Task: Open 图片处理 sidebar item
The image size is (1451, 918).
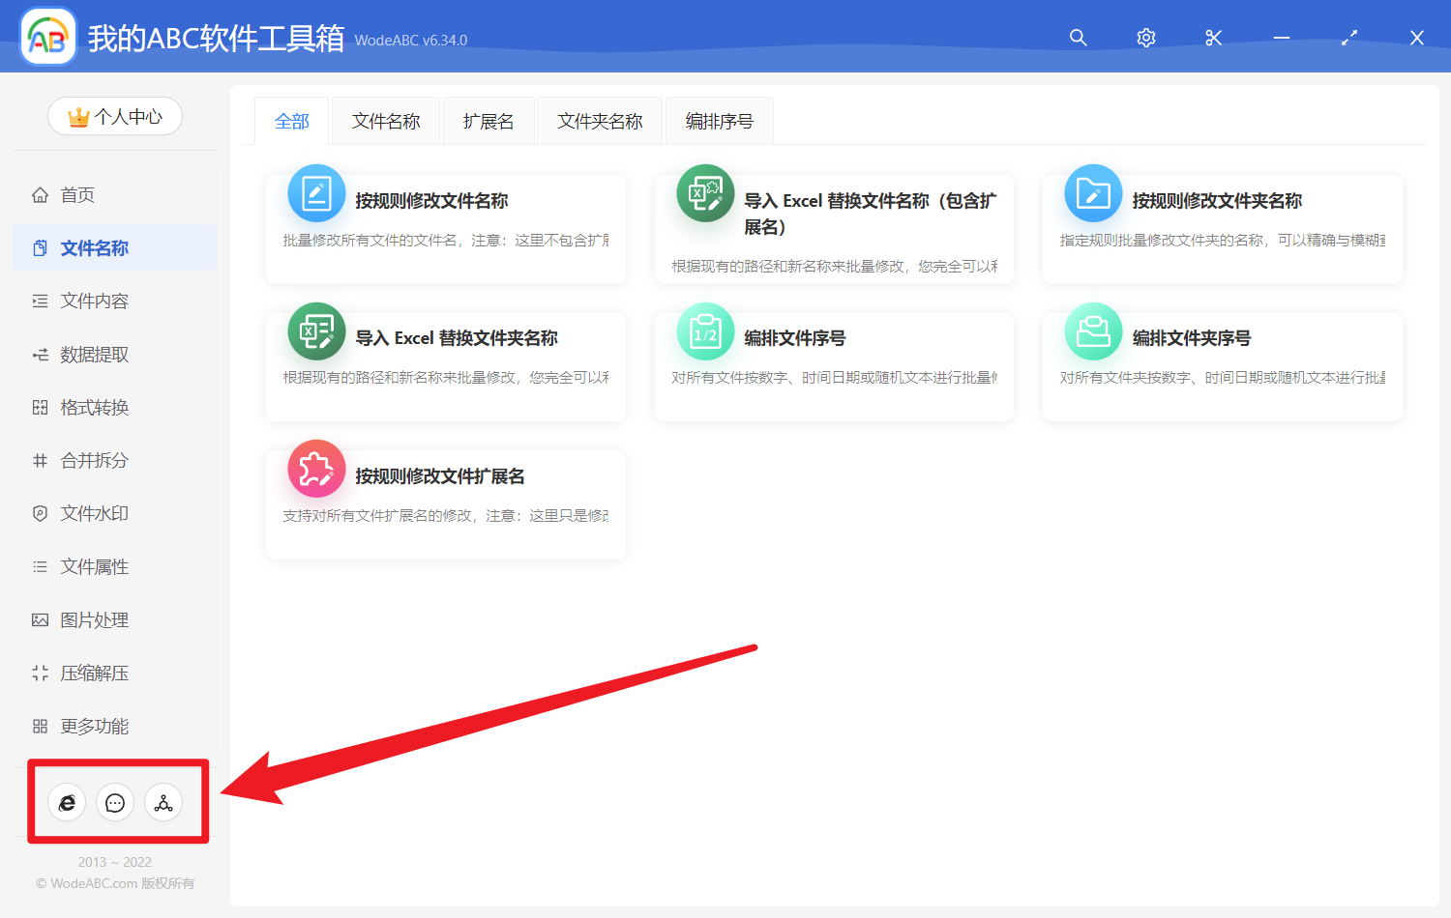Action: [94, 620]
